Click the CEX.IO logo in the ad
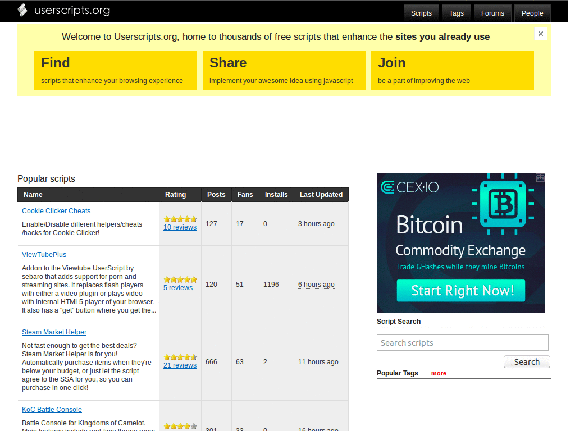 tap(409, 187)
